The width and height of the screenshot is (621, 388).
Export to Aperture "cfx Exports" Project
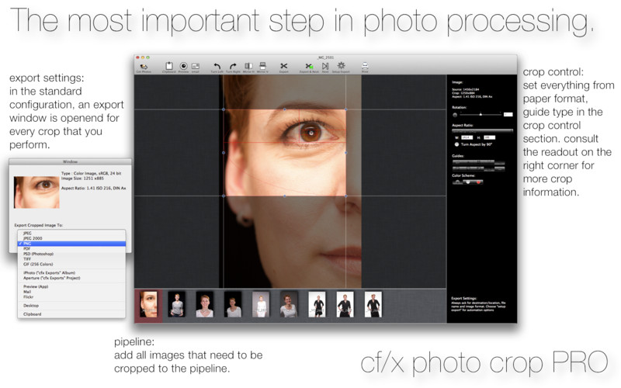tap(71, 278)
